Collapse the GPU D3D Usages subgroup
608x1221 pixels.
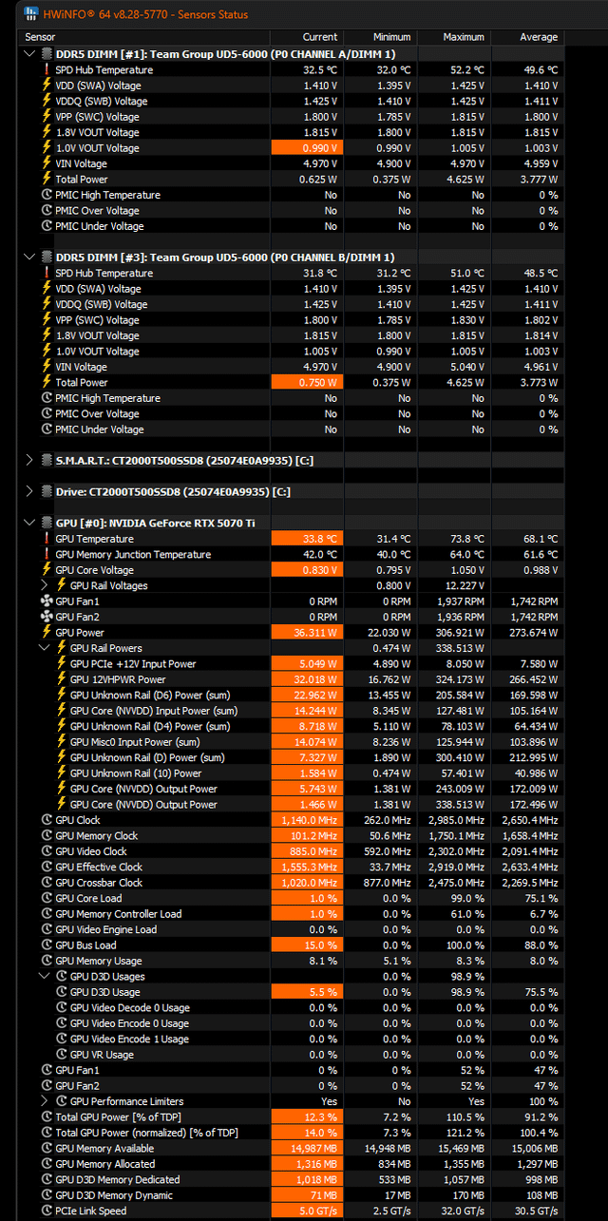pos(45,977)
